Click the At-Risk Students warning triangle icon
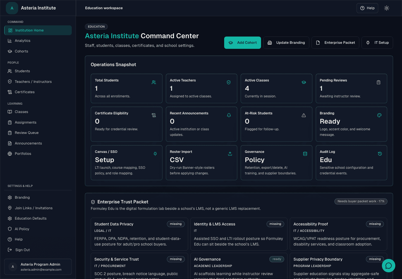Image resolution: width=402 pixels, height=279 pixels. click(x=304, y=115)
